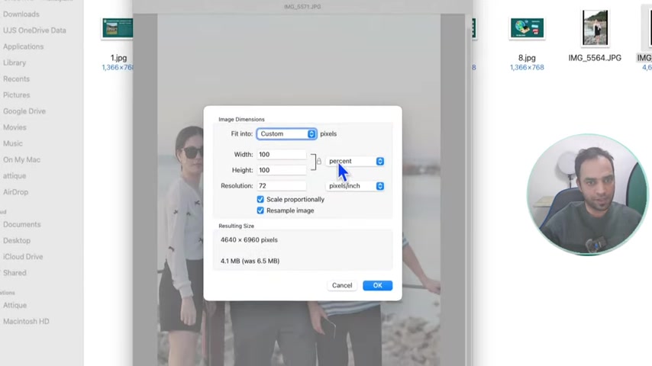Open Desktop in Finder sidebar

tap(17, 241)
